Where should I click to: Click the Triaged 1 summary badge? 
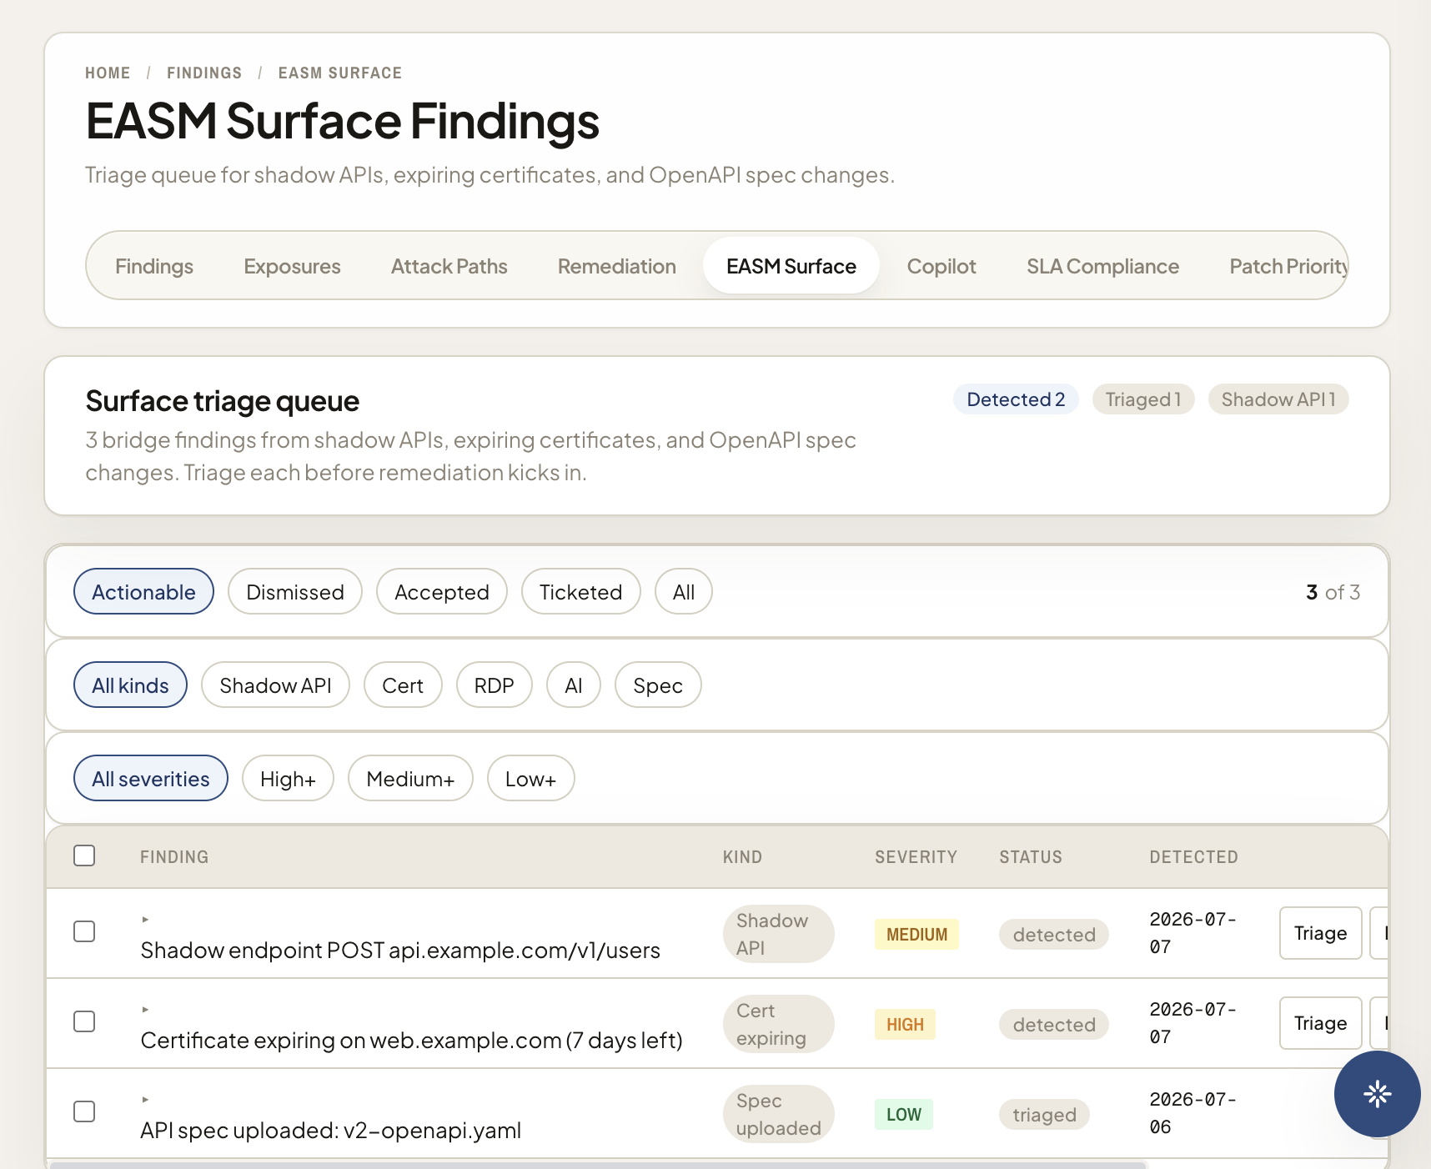[x=1143, y=399]
